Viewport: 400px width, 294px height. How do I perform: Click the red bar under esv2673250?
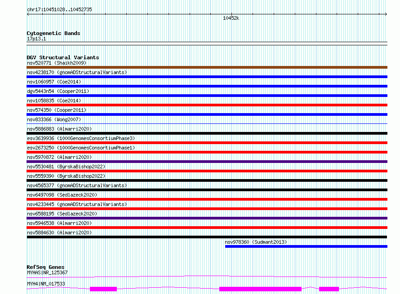click(207, 152)
